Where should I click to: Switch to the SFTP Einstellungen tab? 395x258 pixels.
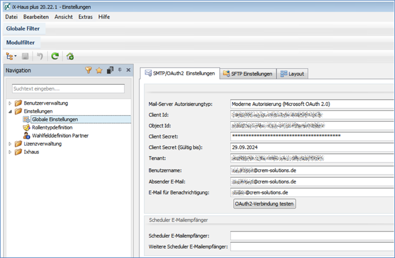(x=248, y=74)
